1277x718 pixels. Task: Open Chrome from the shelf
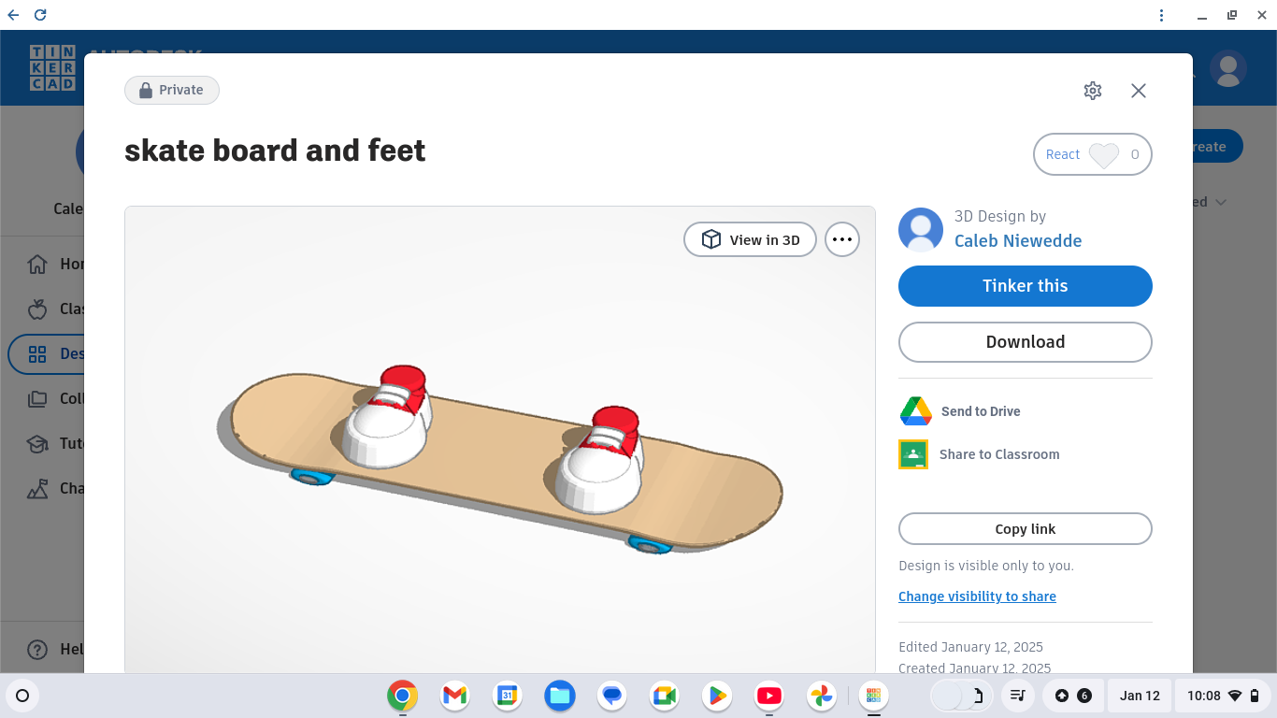tap(403, 696)
